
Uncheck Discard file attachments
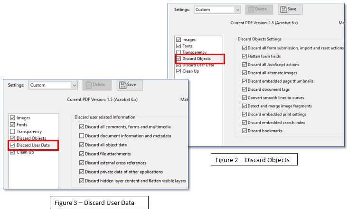(x=82, y=154)
